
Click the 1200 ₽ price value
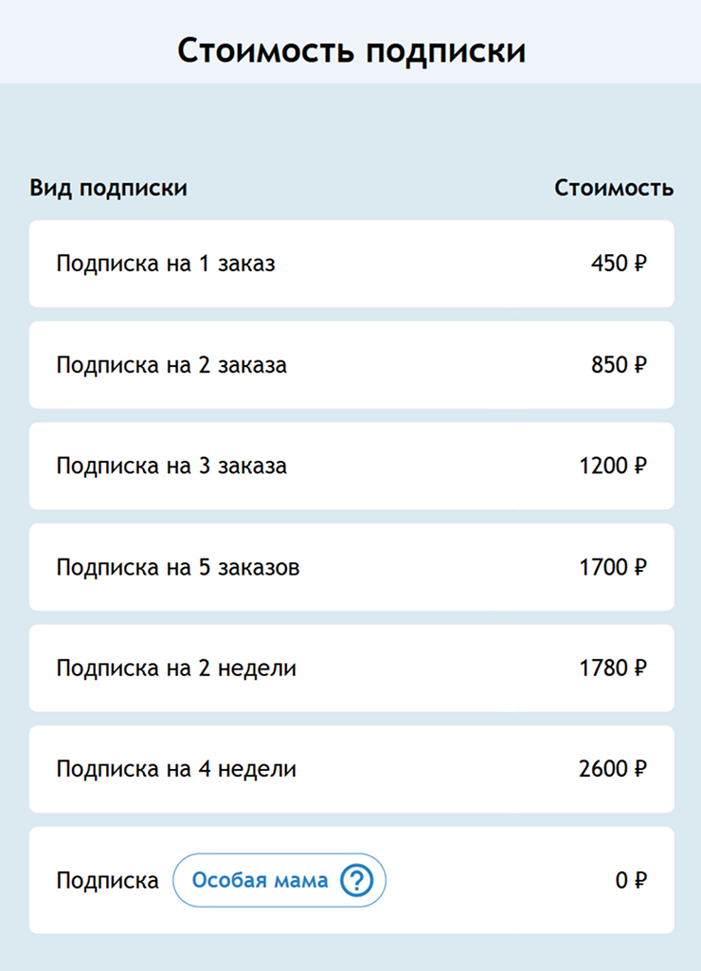pos(612,467)
